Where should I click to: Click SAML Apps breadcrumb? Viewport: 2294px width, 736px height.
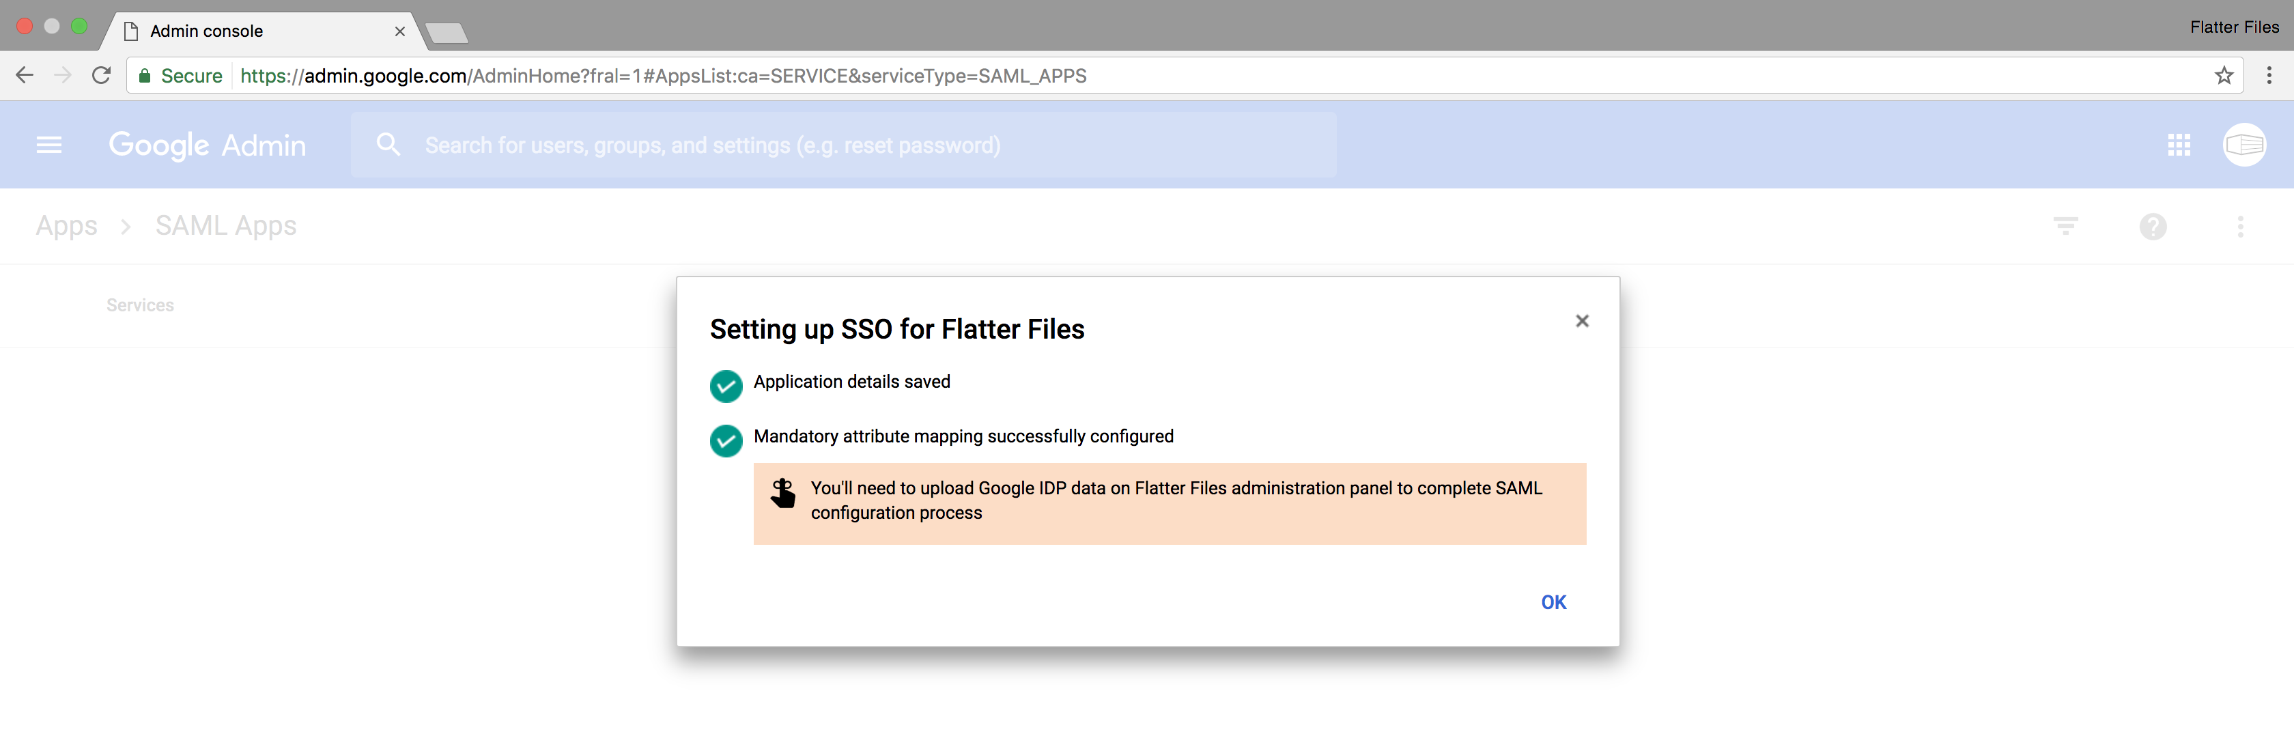click(226, 226)
